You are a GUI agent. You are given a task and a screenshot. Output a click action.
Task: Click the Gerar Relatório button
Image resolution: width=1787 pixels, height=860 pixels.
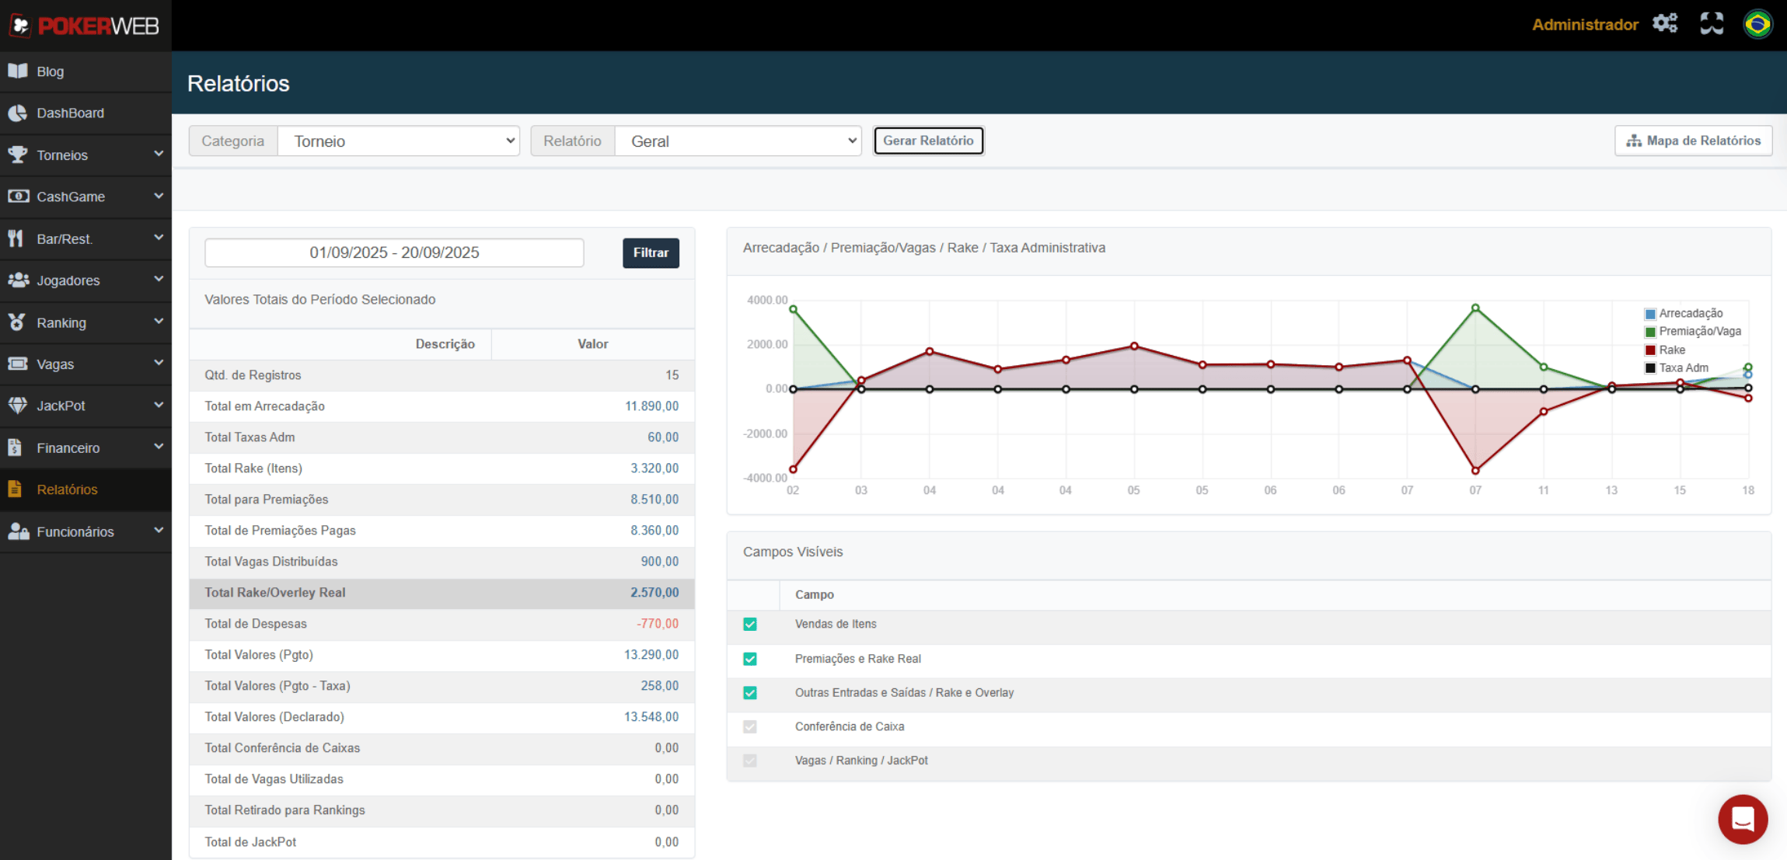tap(928, 141)
